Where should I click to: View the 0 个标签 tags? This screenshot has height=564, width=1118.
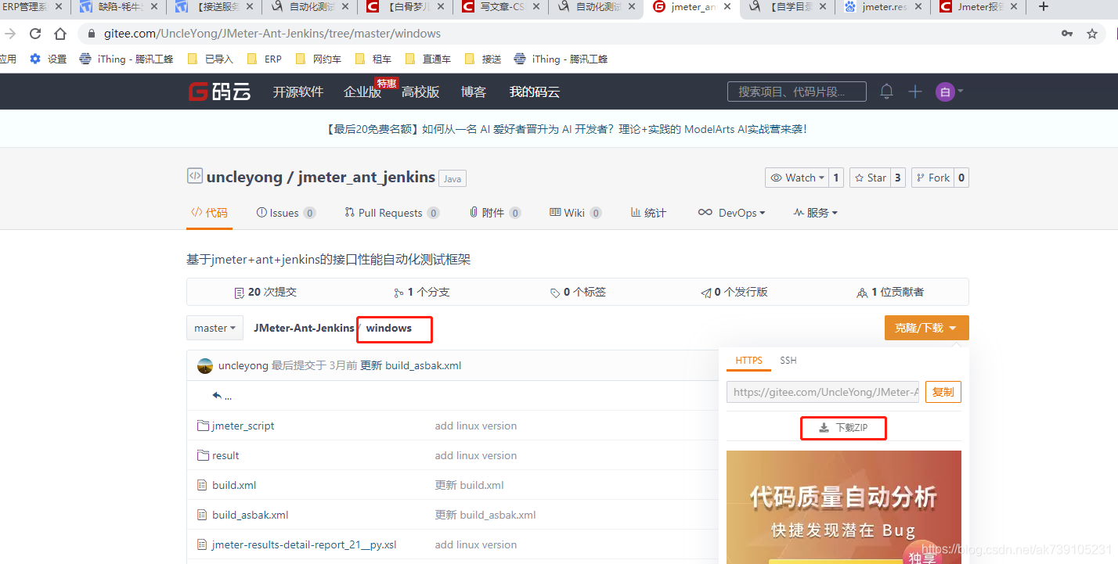tap(579, 292)
